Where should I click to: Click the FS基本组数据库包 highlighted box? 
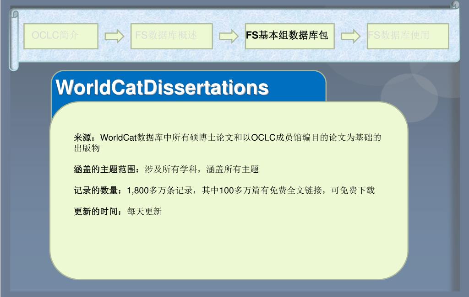pos(289,36)
